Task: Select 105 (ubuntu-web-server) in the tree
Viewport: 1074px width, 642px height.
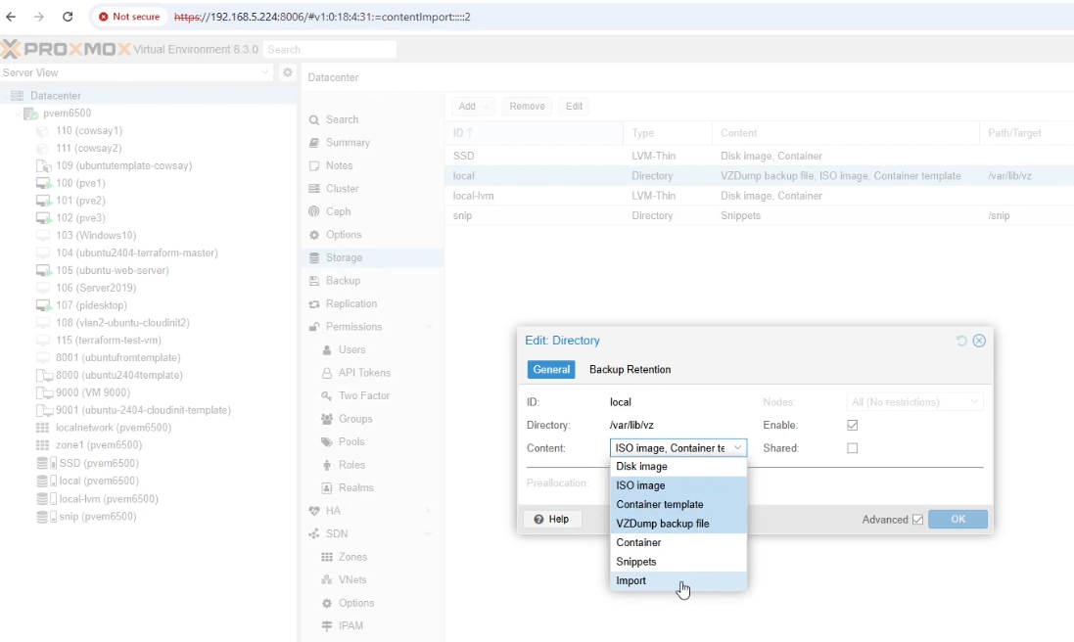Action: click(x=113, y=270)
